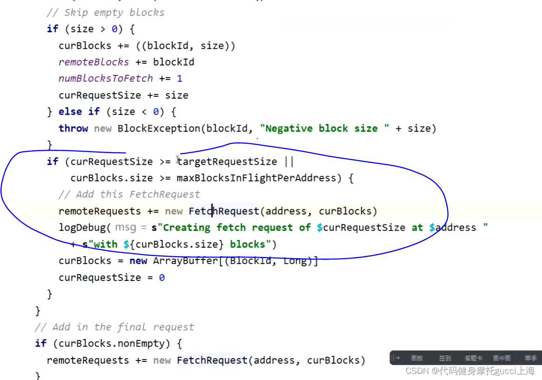Click 'maxBlocksInFlightPerAddress' identifier
The image size is (542, 380).
point(256,178)
